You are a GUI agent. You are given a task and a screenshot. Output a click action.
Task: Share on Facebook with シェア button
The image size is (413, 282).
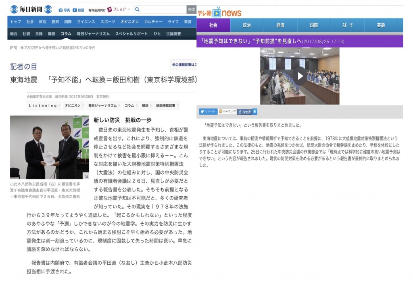244,112
